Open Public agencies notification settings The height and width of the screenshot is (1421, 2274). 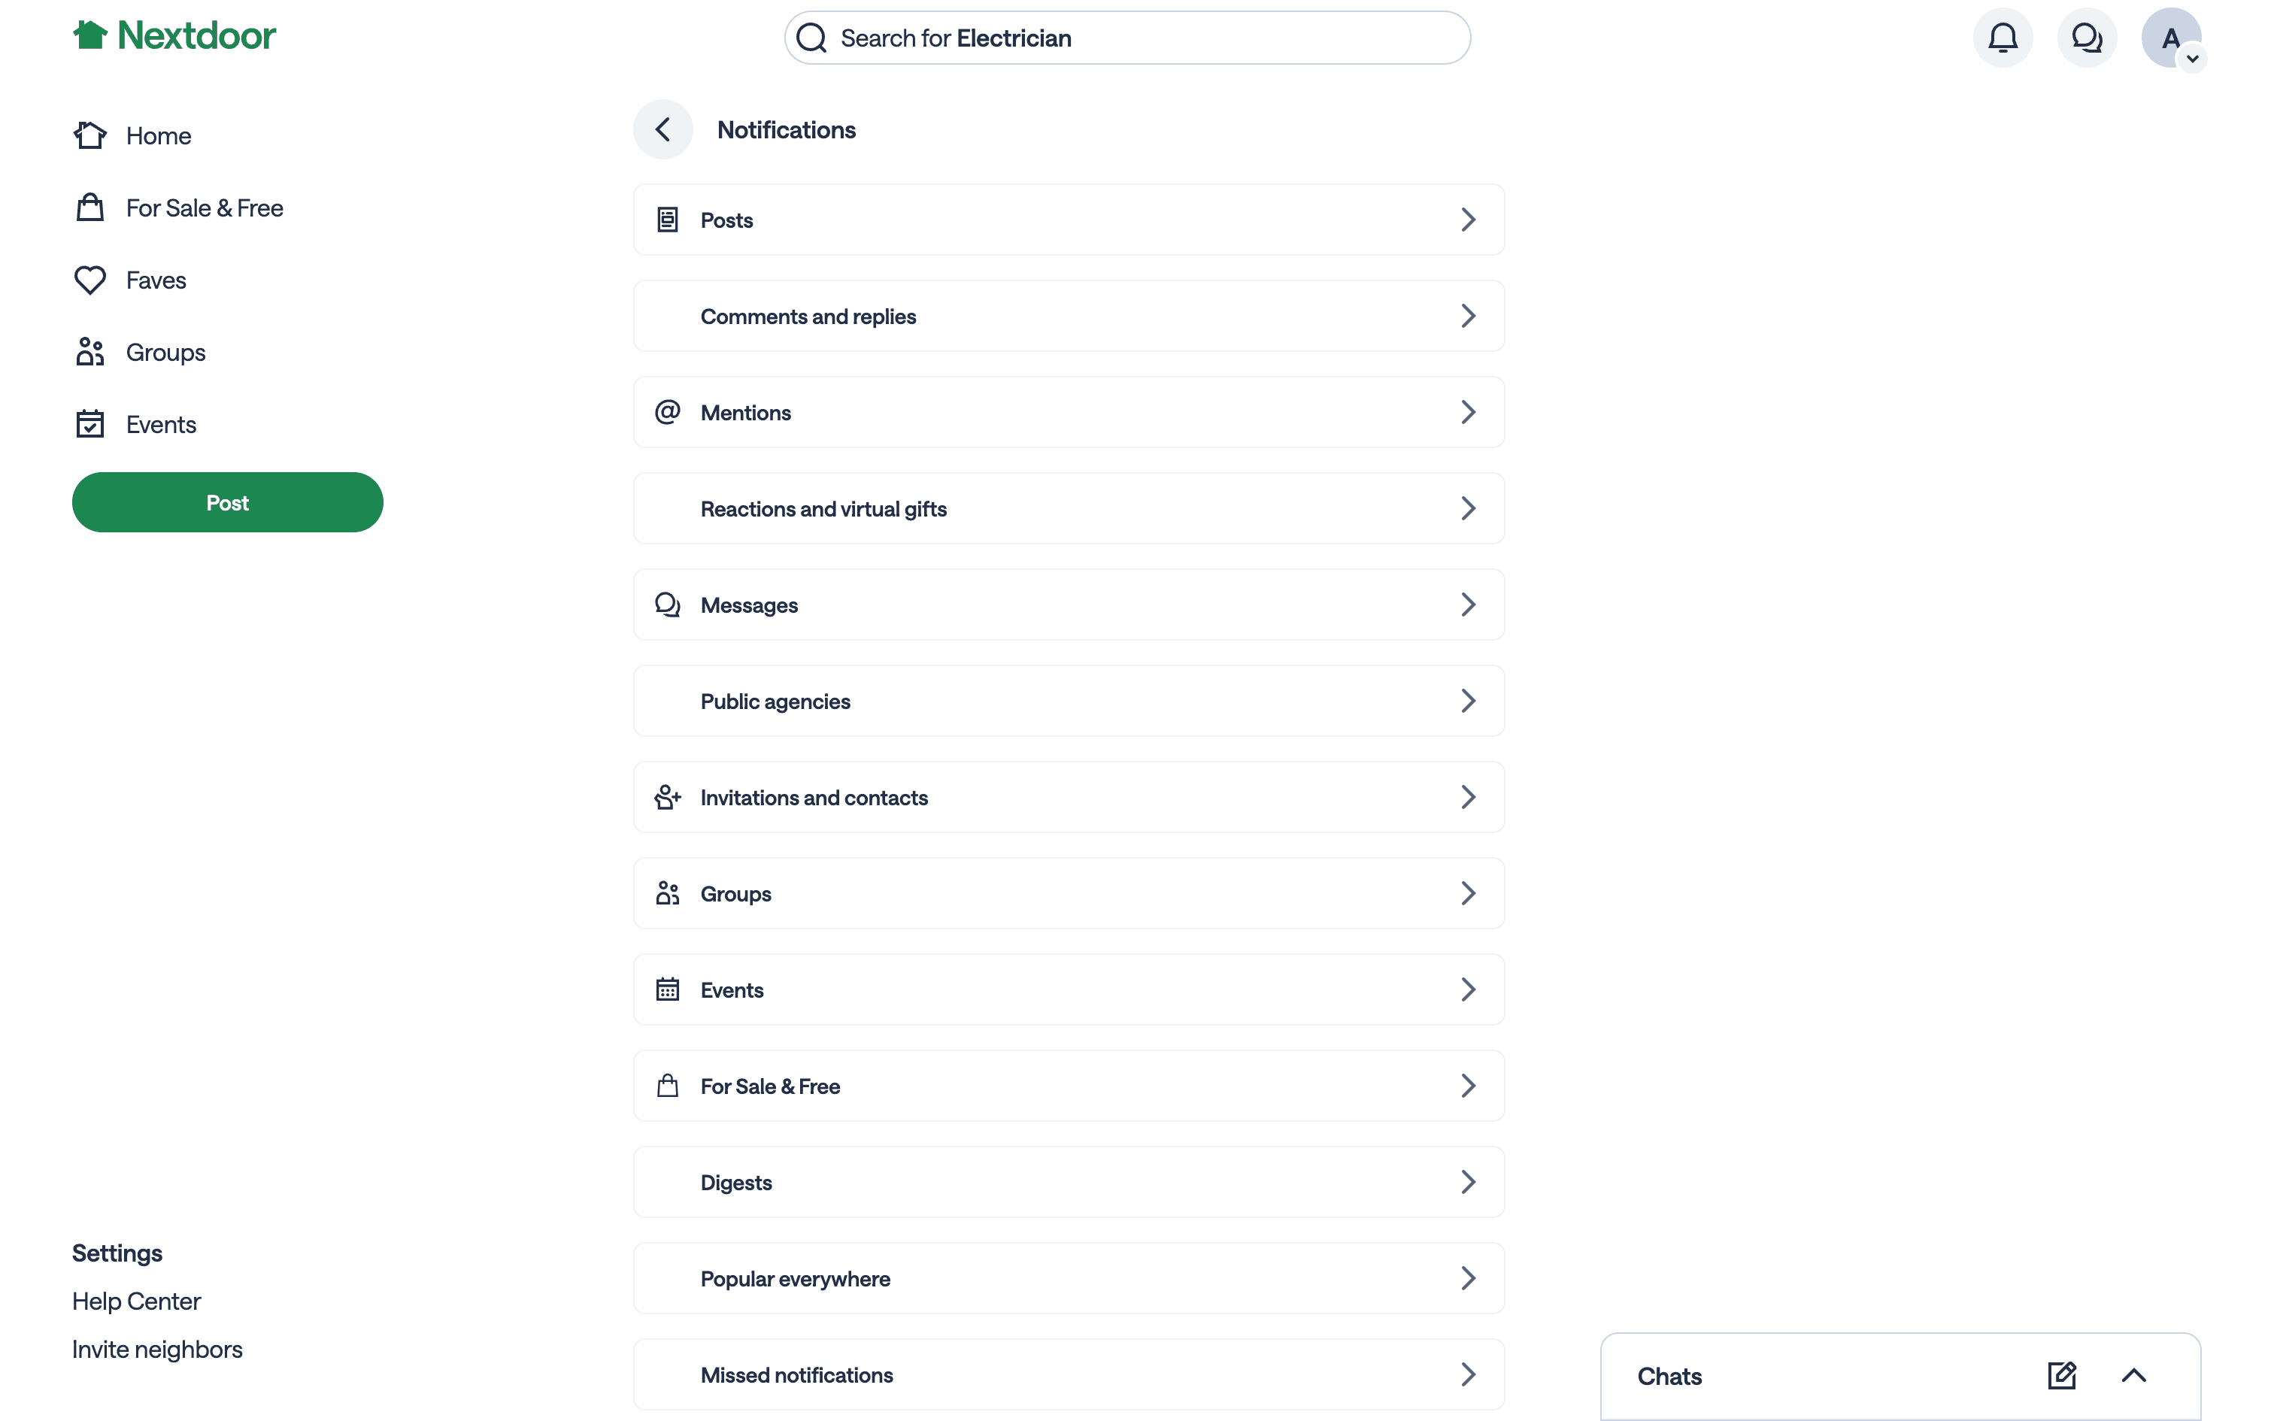coord(1069,701)
